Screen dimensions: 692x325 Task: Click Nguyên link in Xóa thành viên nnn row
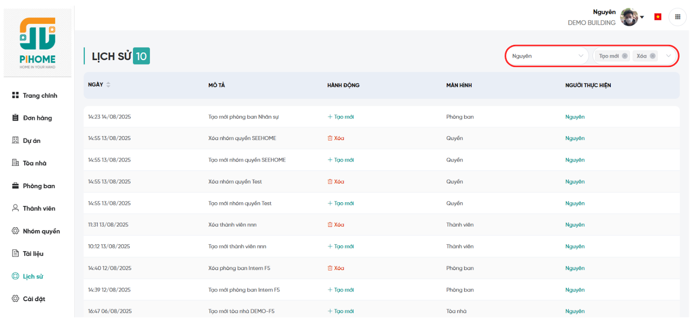pos(575,225)
